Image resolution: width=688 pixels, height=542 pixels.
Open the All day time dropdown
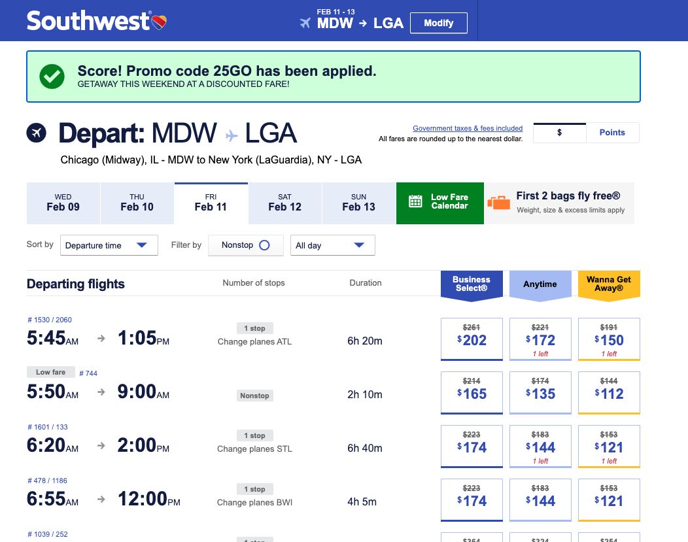click(332, 245)
